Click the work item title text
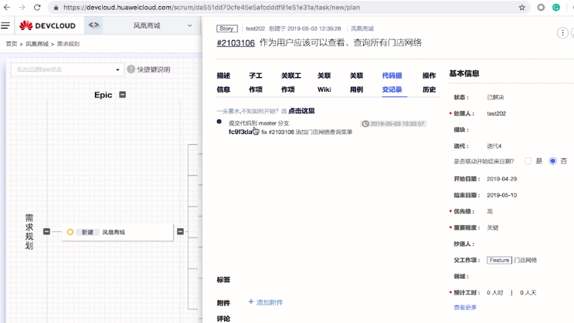This screenshot has height=323, width=574. tap(341, 42)
